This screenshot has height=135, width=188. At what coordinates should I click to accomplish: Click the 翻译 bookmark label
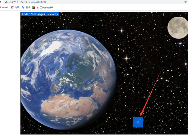[x=28, y=7]
